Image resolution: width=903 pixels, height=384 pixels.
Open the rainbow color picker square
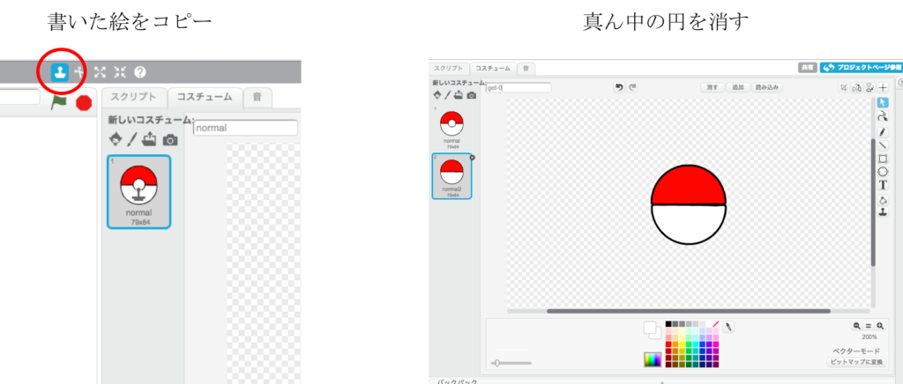pyautogui.click(x=653, y=359)
